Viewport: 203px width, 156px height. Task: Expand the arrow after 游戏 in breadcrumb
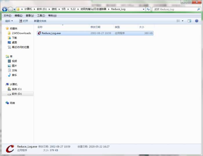coord(59,9)
